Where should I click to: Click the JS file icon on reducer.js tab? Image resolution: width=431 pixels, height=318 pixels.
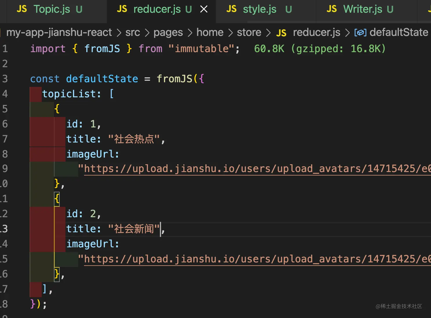click(122, 9)
